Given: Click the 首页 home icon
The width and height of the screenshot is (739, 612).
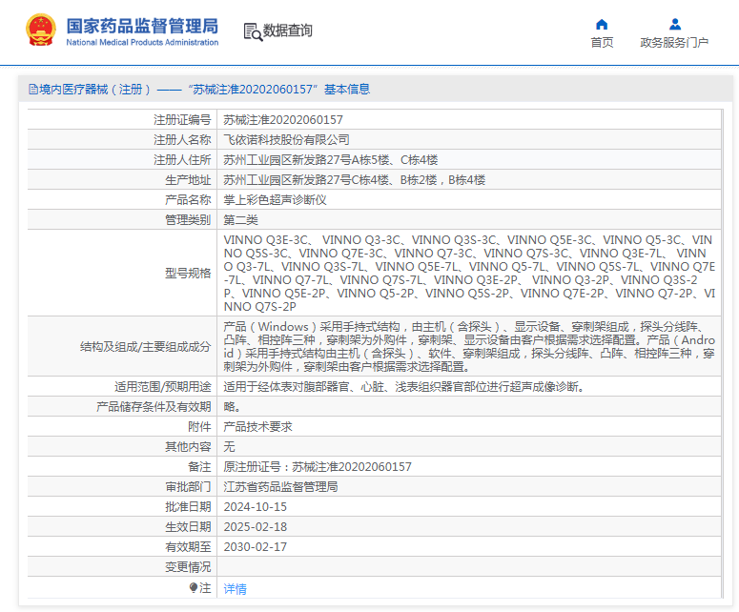Looking at the screenshot, I should [602, 24].
